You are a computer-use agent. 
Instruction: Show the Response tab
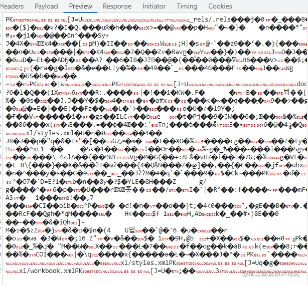(x=117, y=7)
